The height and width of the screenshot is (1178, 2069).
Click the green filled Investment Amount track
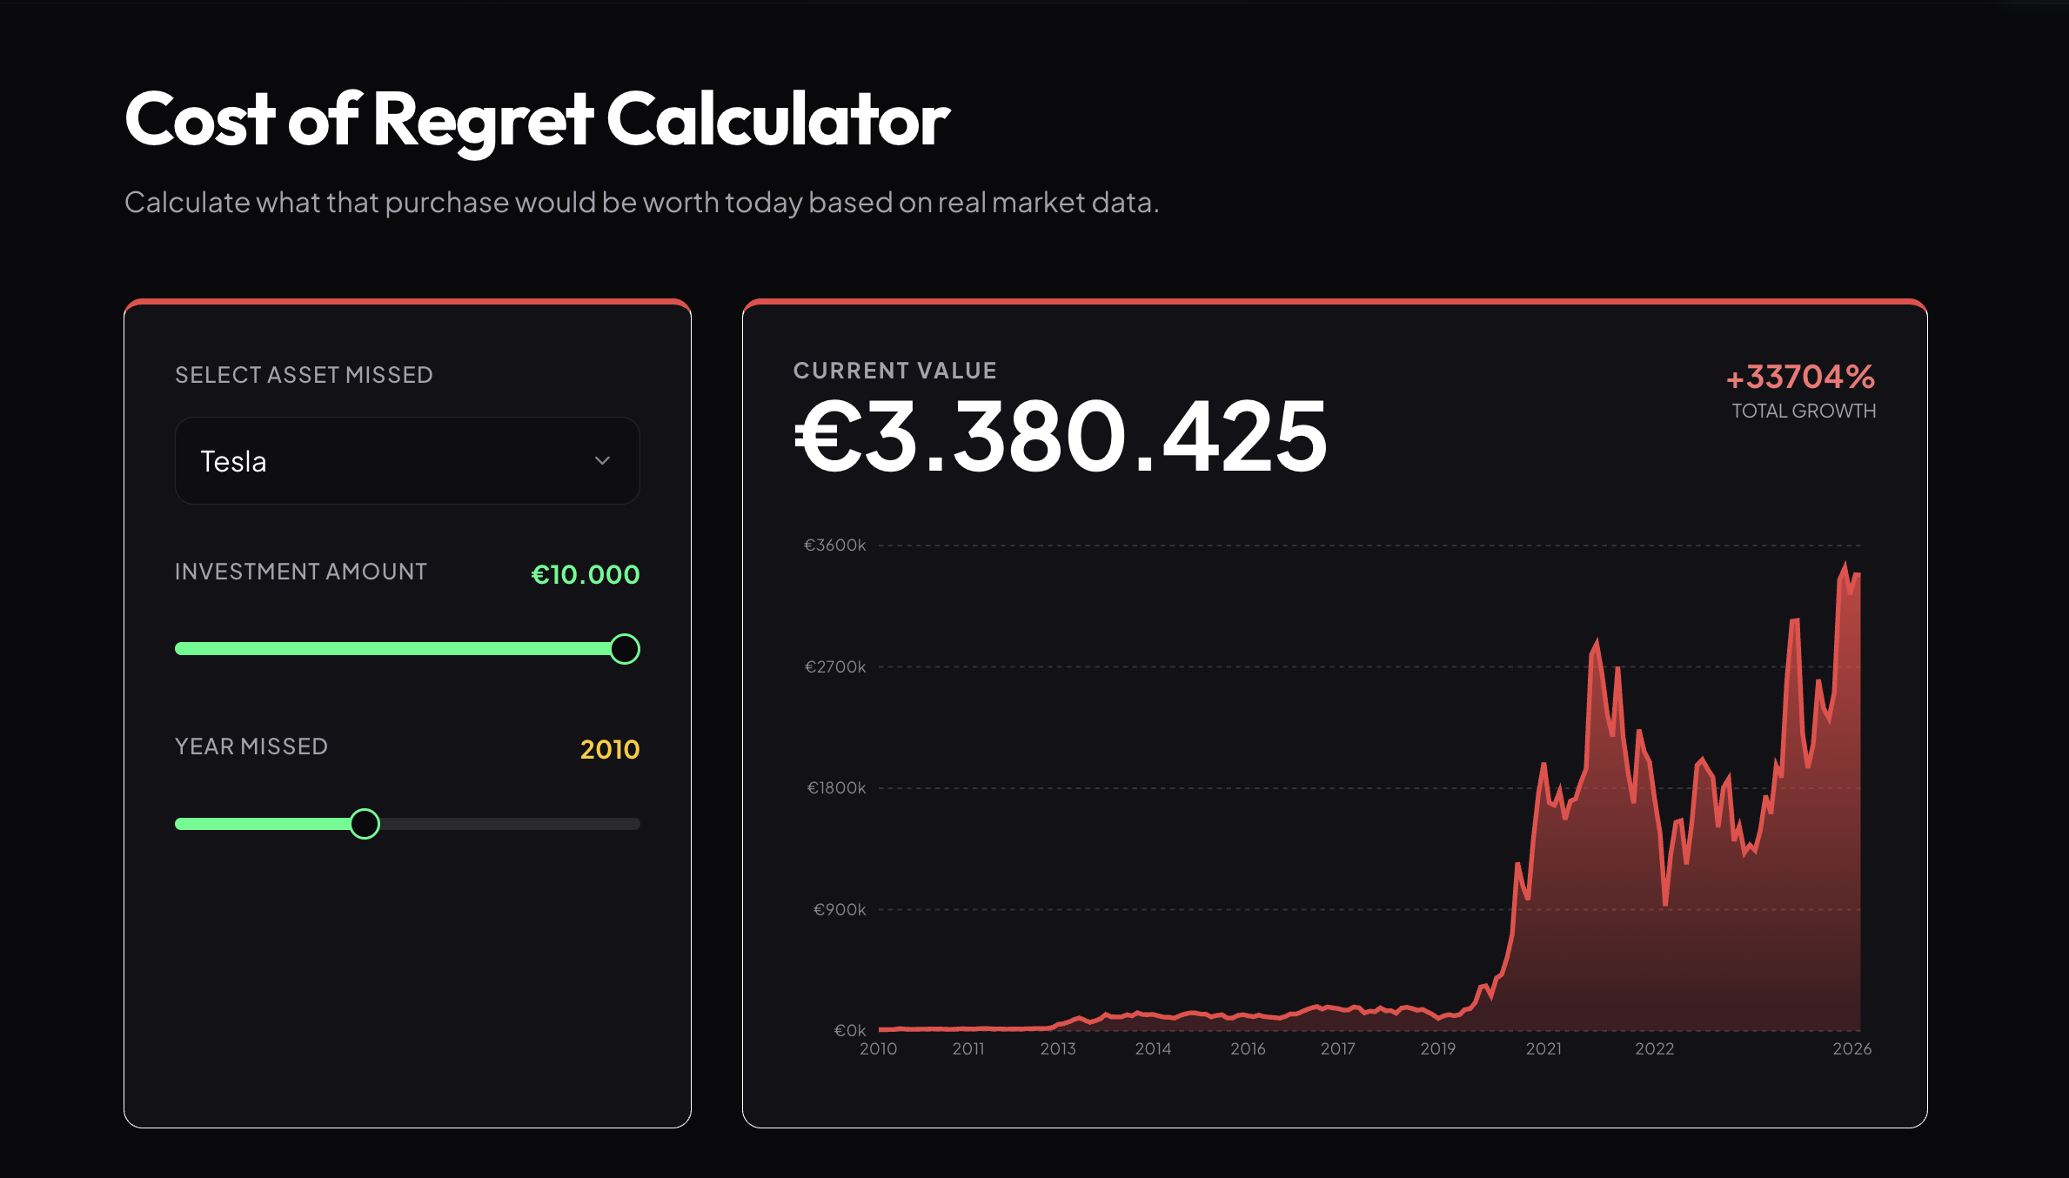point(392,649)
